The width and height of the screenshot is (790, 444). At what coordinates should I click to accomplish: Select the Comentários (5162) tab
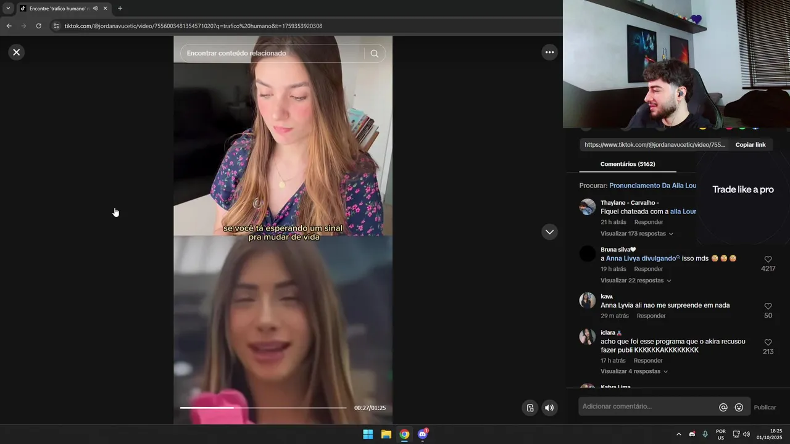[x=628, y=164]
